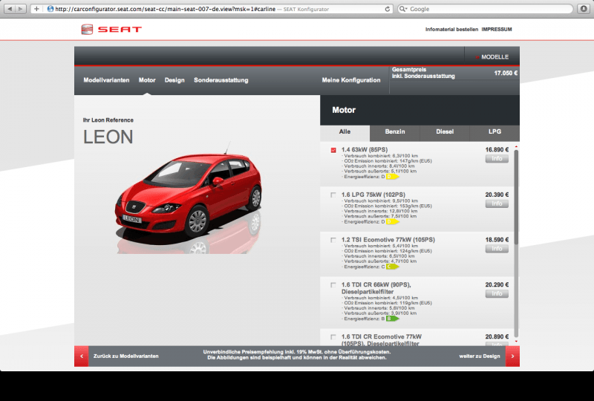Focus the Google search field
594x401 pixels.
(x=486, y=9)
